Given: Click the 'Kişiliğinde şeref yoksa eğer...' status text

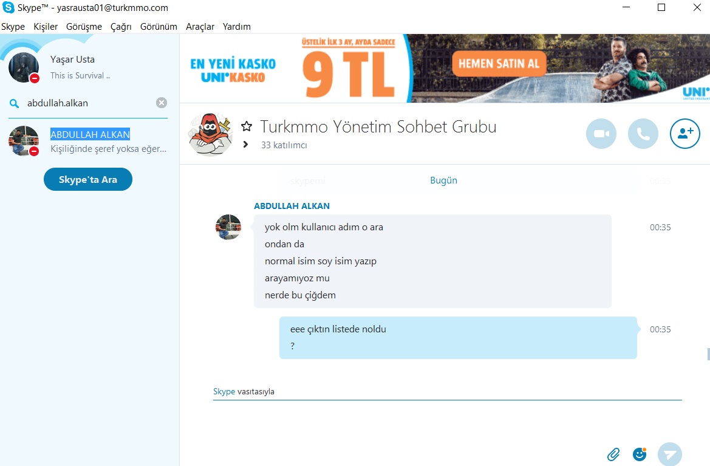Looking at the screenshot, I should pos(108,148).
